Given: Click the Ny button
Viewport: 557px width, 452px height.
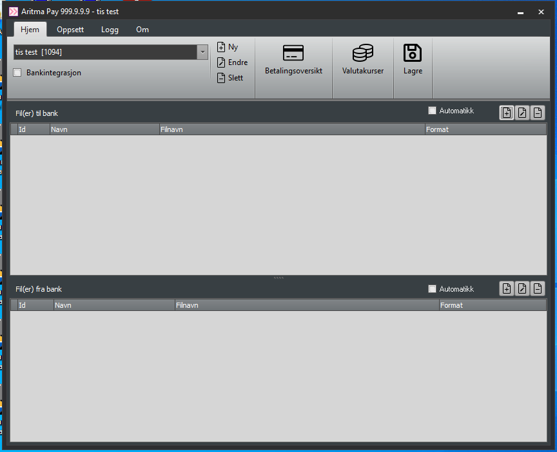Looking at the screenshot, I should (228, 47).
